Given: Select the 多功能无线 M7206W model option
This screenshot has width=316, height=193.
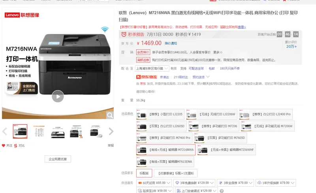Looking at the screenshot, I should pyautogui.click(x=268, y=126).
